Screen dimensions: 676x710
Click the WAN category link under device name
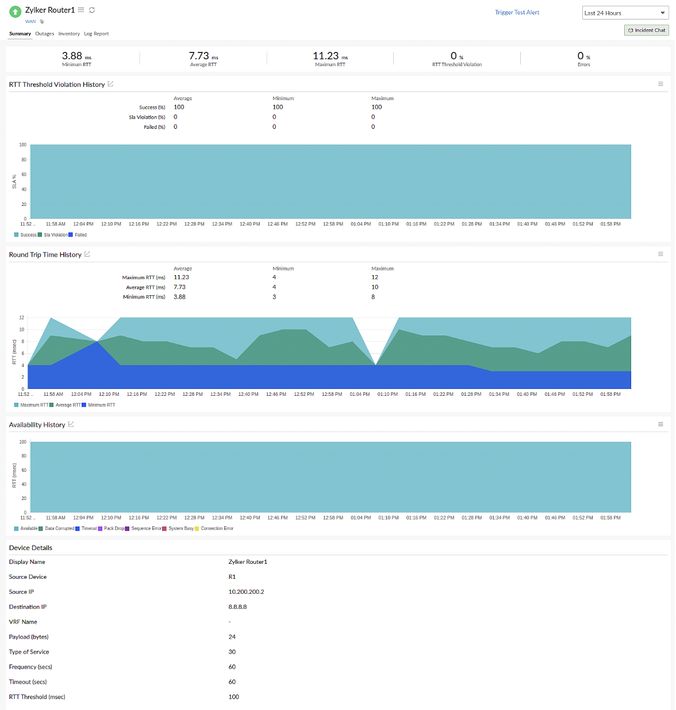[x=30, y=21]
